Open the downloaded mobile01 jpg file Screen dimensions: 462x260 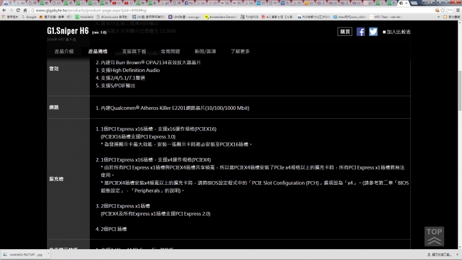[x=23, y=254]
